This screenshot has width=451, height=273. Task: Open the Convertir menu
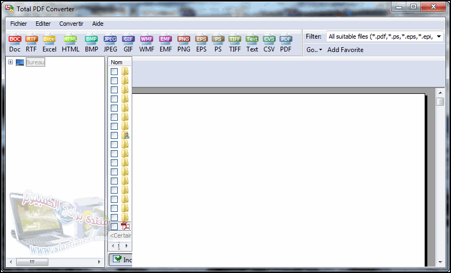(71, 24)
